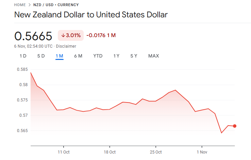The image size is (251, 160).
Task: Select the 1 Y range tab
Action: click(x=116, y=56)
